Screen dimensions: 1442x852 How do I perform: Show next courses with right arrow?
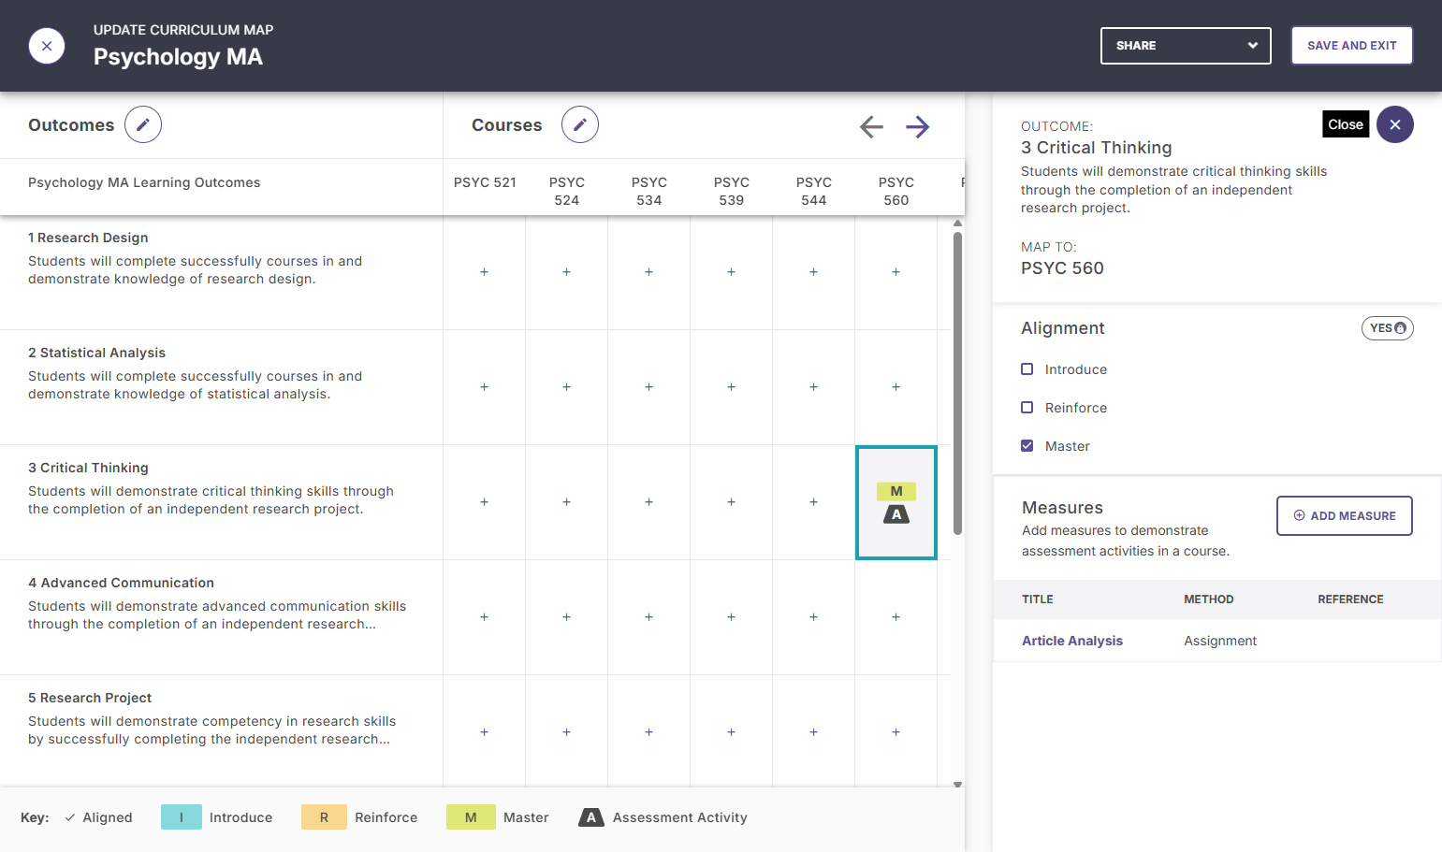coord(918,126)
